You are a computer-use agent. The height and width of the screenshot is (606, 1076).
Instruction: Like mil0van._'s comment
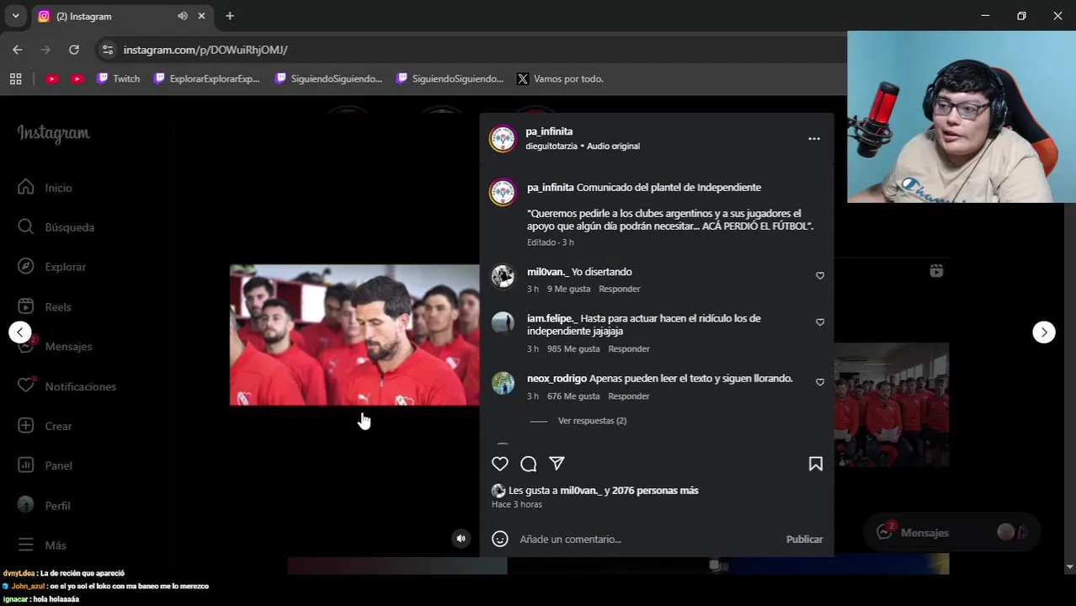click(820, 275)
